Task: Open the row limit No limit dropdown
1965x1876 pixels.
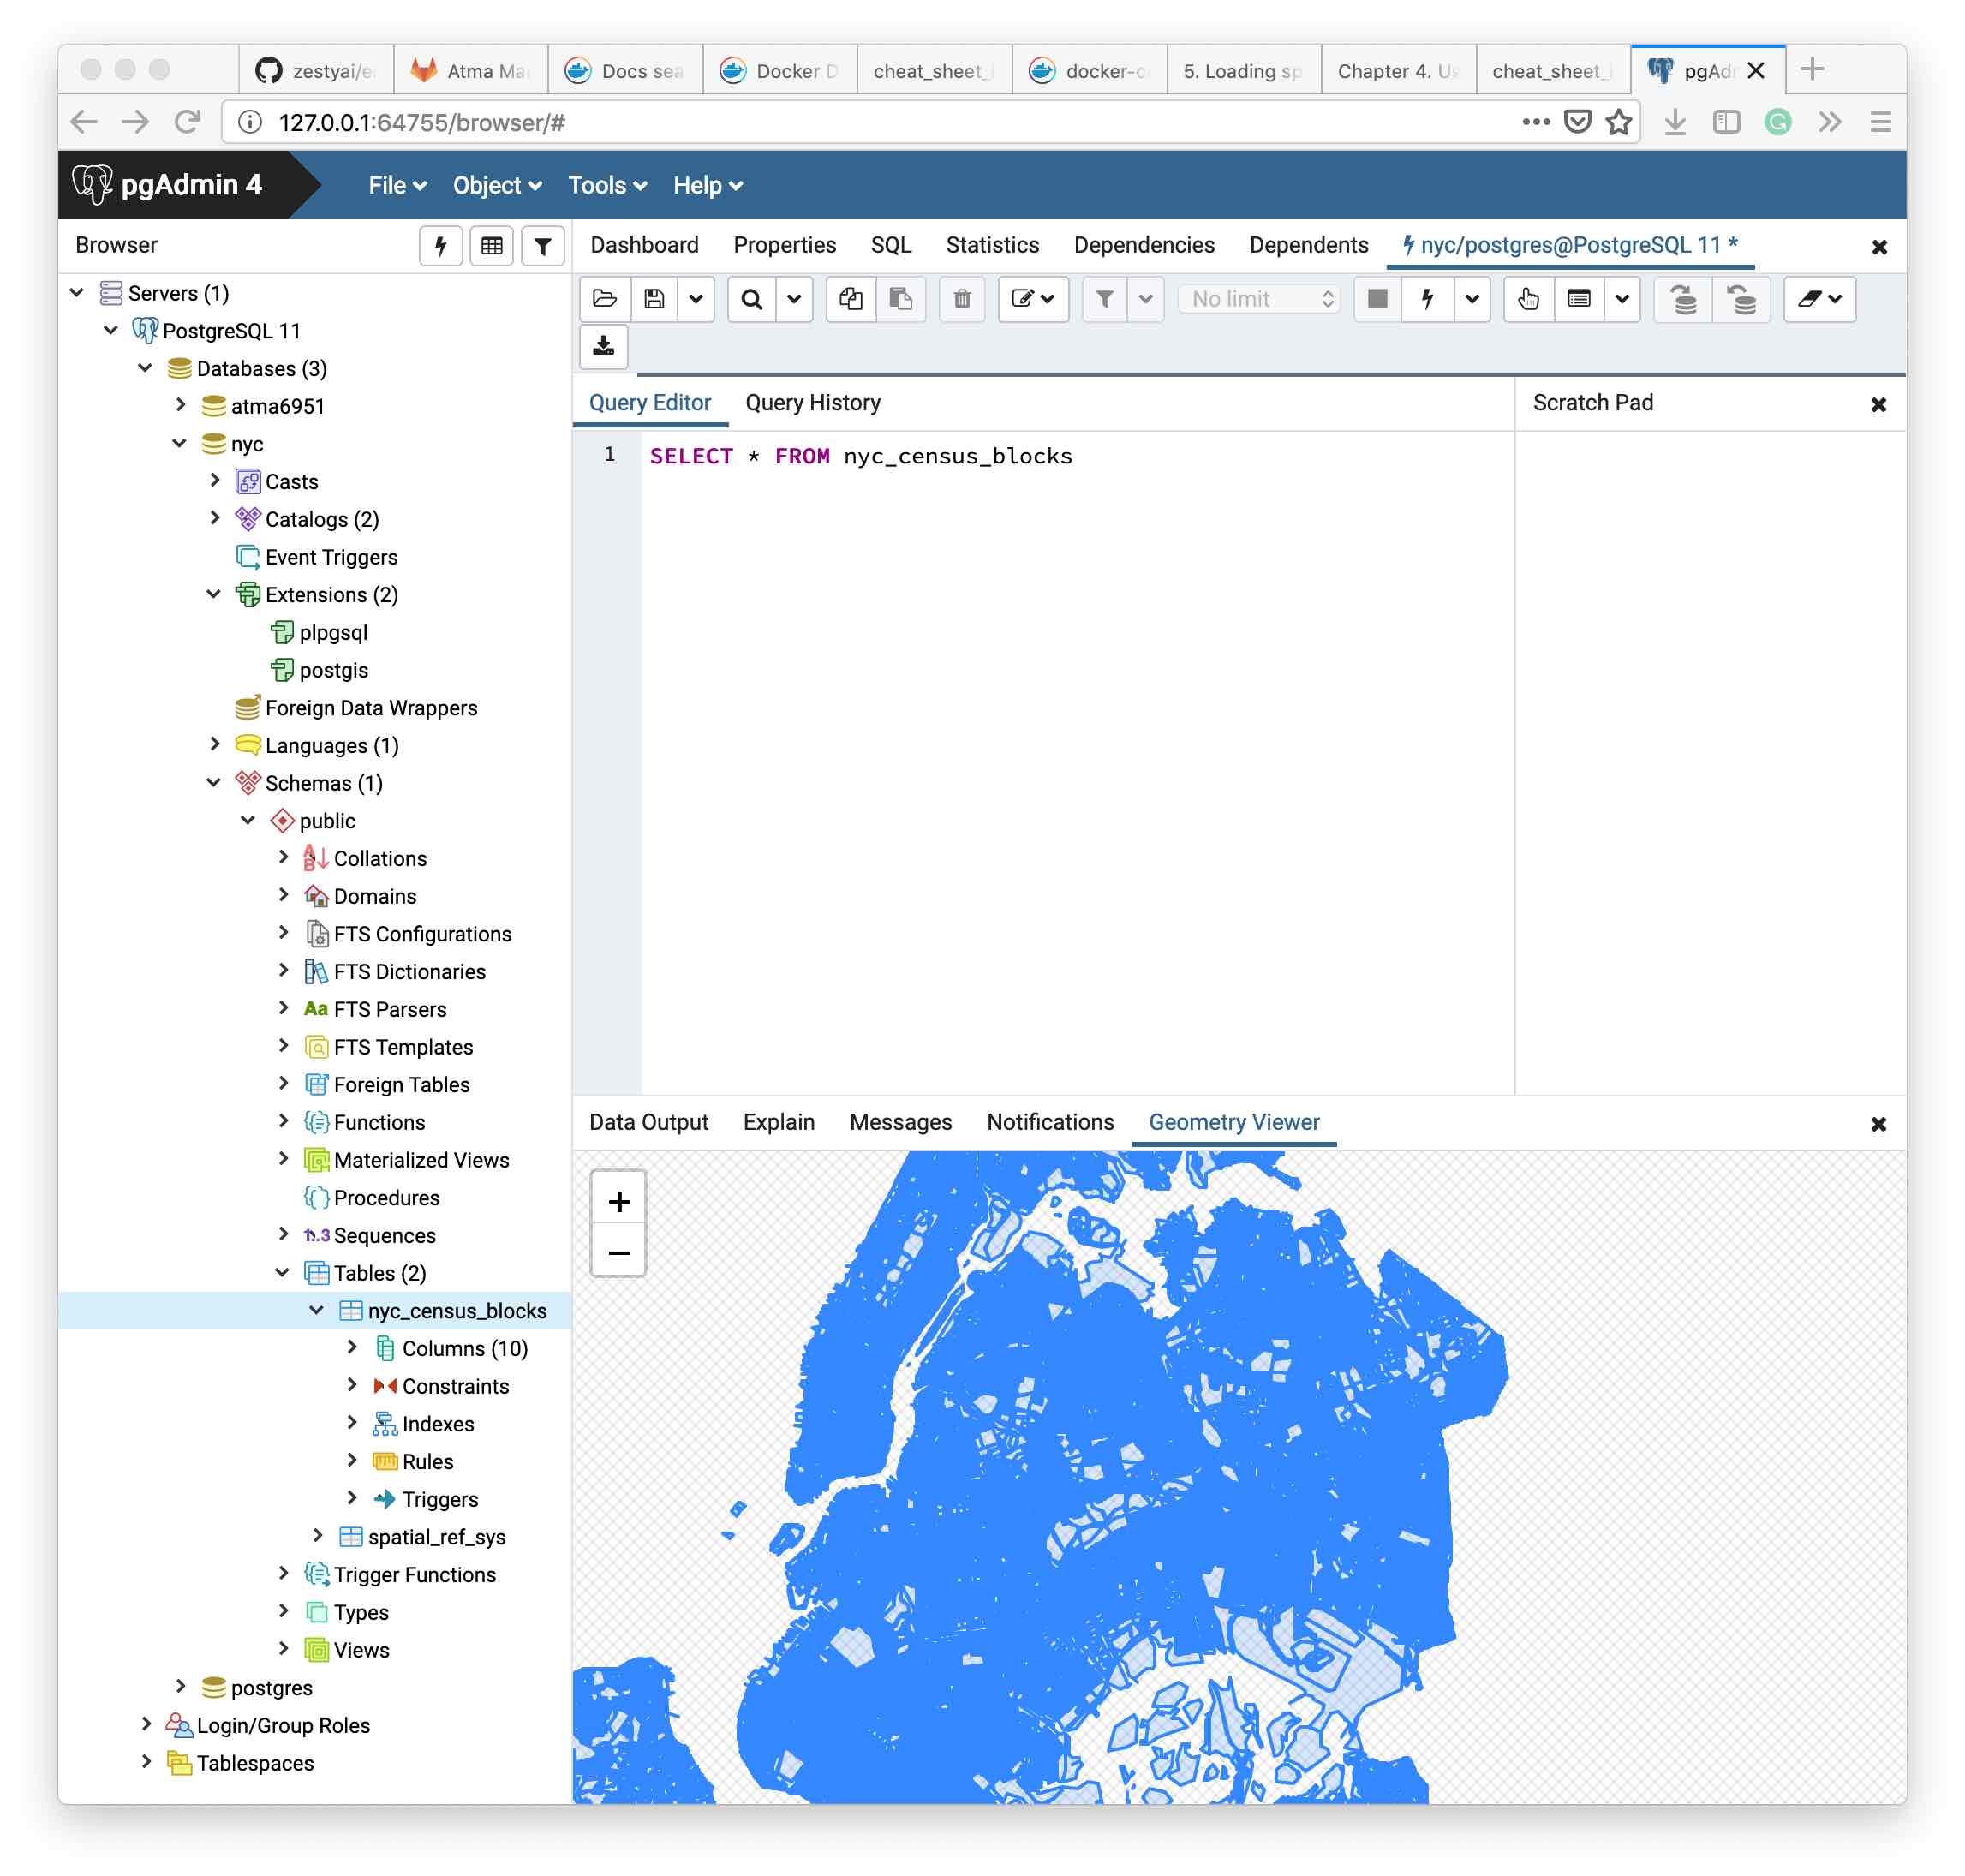Action: pyautogui.click(x=1259, y=299)
